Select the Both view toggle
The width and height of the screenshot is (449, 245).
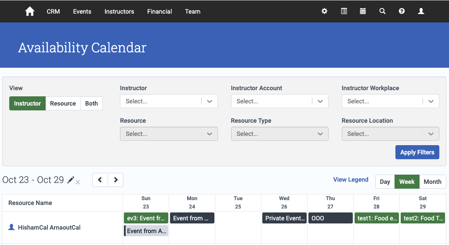[91, 103]
